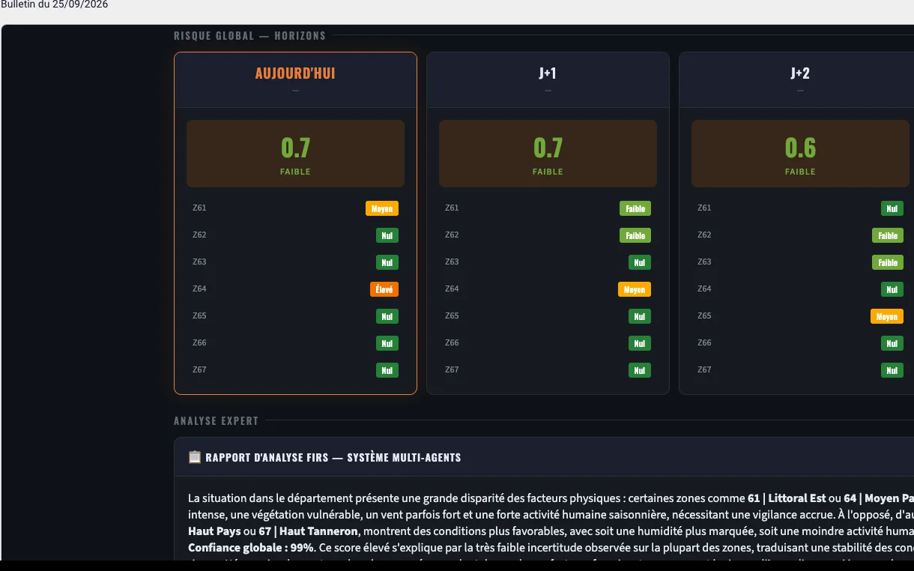Click the Nul badge for Z66 under J+2
Screen dimensions: 914x571
(892, 343)
